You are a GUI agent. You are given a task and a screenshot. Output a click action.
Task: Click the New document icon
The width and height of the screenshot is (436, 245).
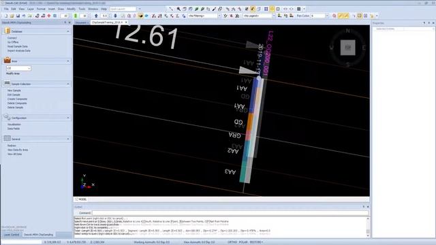(5, 16)
